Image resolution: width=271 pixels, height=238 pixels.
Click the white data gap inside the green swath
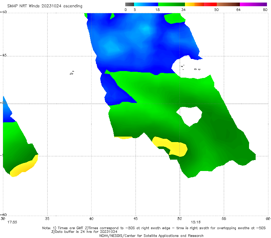[x=190, y=116]
